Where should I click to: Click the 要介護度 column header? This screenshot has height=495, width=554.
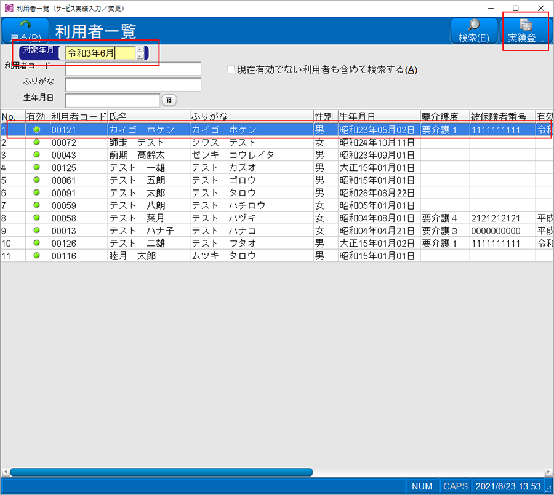444,116
